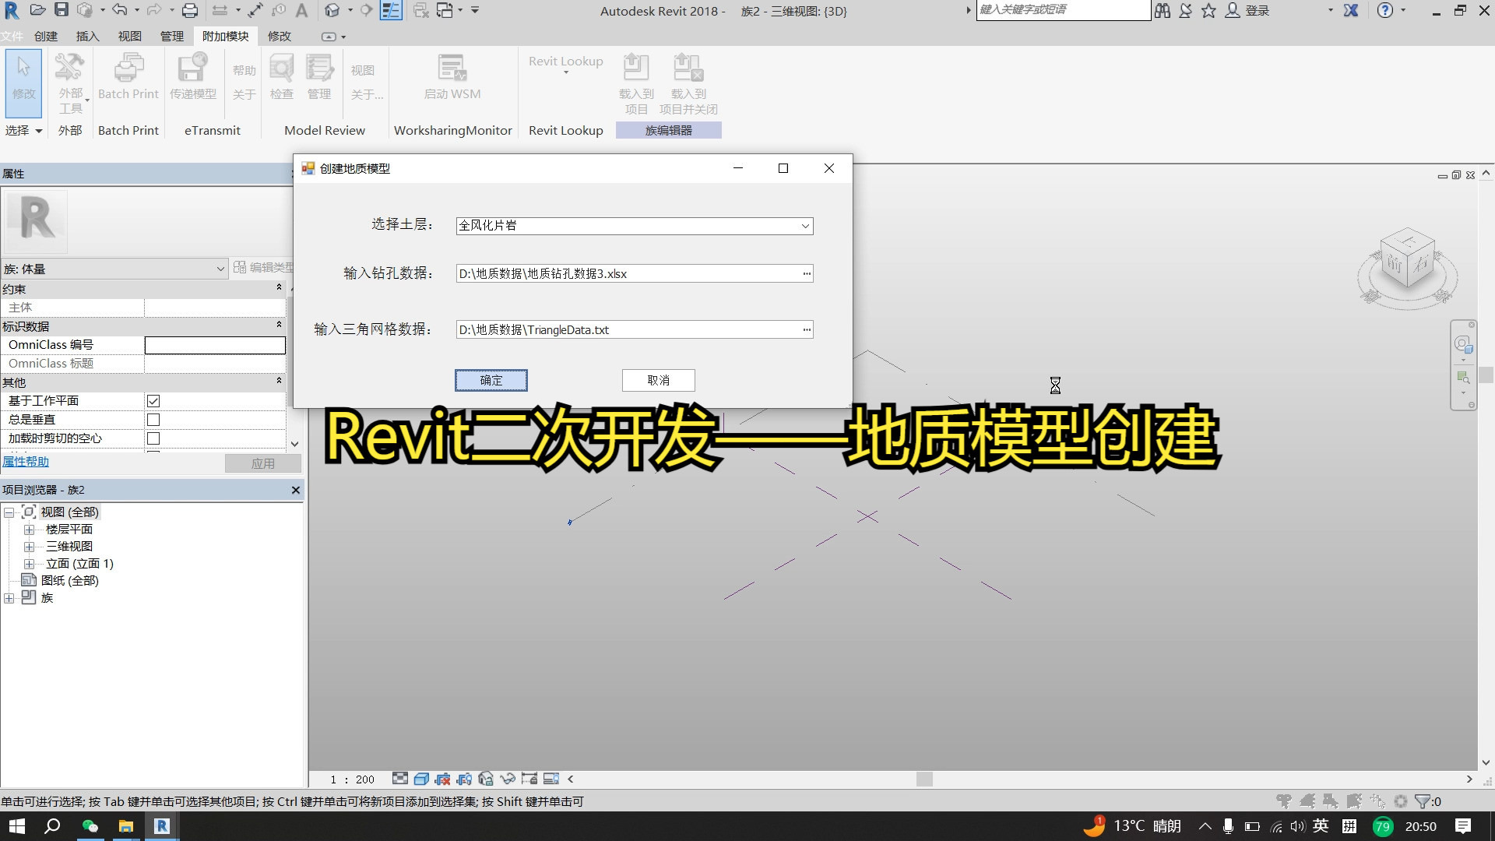Open the visual style cube icon
The width and height of the screenshot is (1495, 841).
pyautogui.click(x=421, y=779)
